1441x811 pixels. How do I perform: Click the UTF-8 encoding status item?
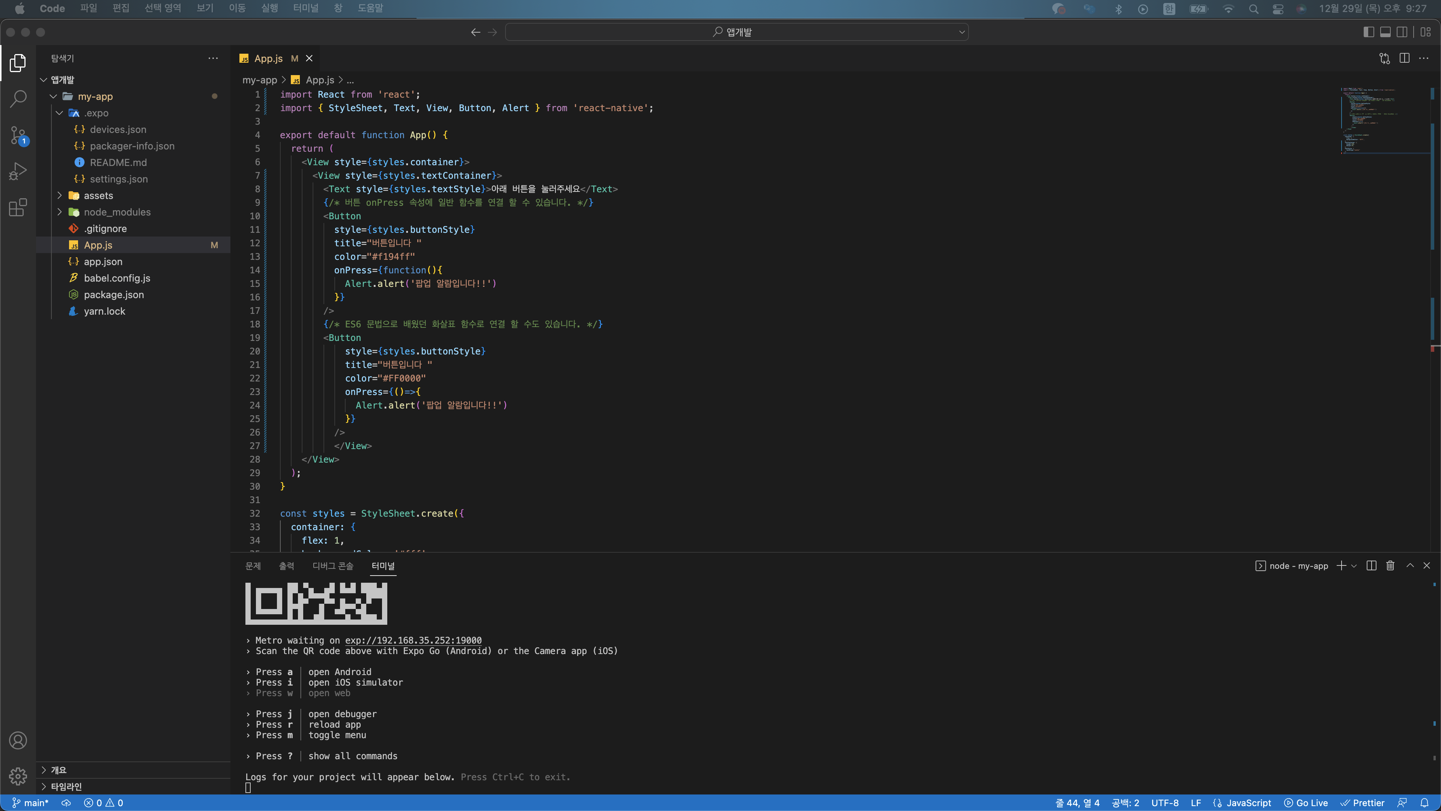[1165, 803]
